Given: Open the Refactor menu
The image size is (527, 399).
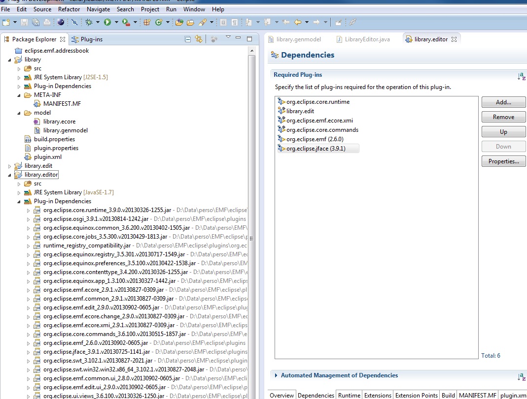Looking at the screenshot, I should [69, 9].
